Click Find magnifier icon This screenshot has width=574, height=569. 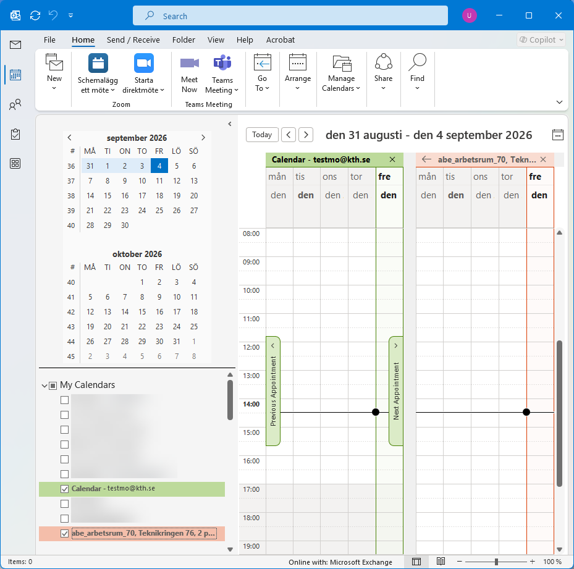point(417,62)
